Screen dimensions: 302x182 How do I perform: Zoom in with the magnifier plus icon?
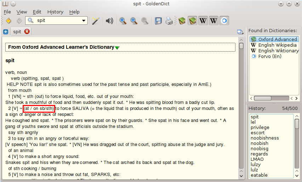(x=123, y=21)
